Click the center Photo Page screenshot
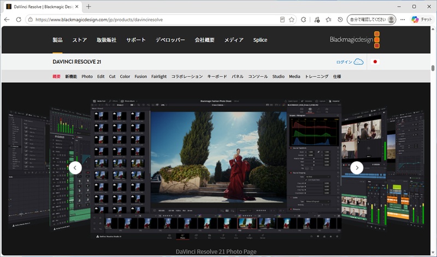Screen dimensions: 437x257 coord(216,169)
